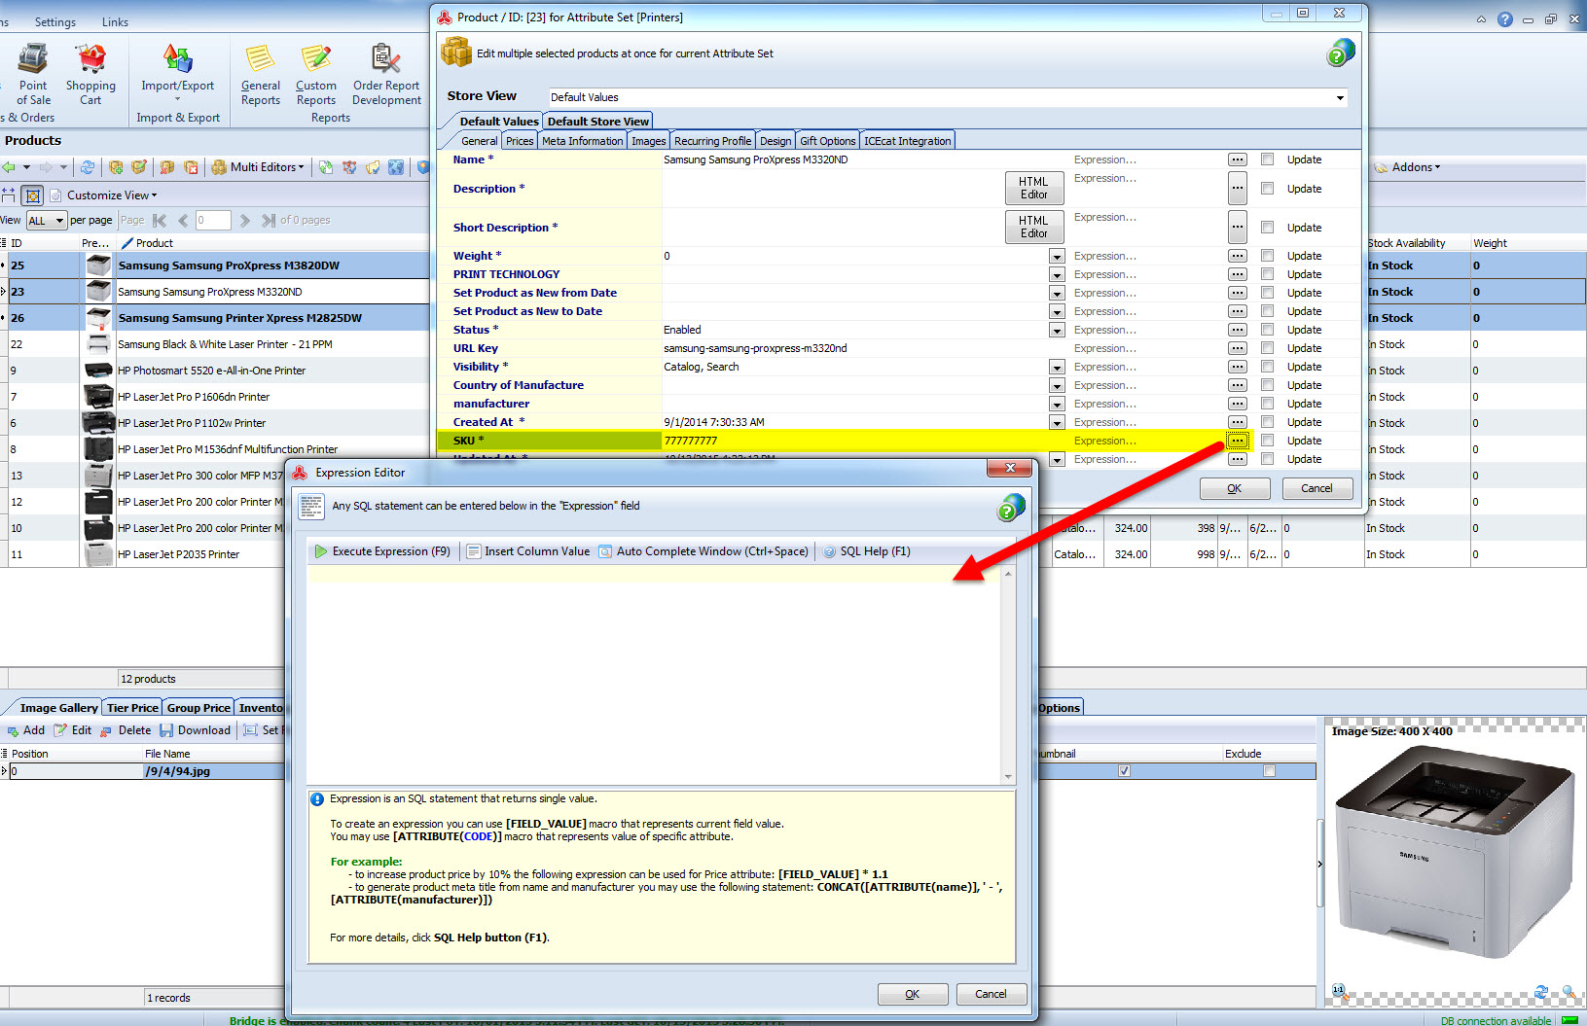Image resolution: width=1587 pixels, height=1026 pixels.
Task: Switch to the Prices tab
Action: pos(520,141)
